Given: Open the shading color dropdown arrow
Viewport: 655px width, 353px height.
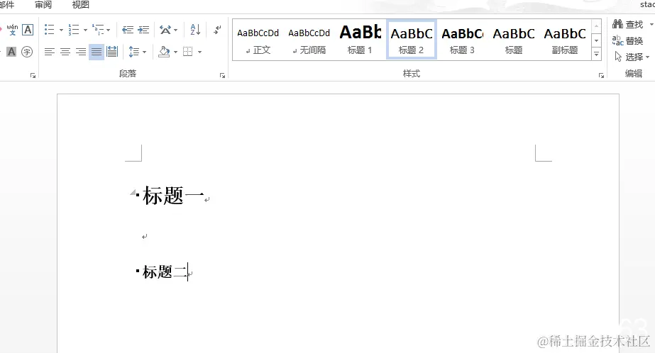Looking at the screenshot, I should (175, 52).
